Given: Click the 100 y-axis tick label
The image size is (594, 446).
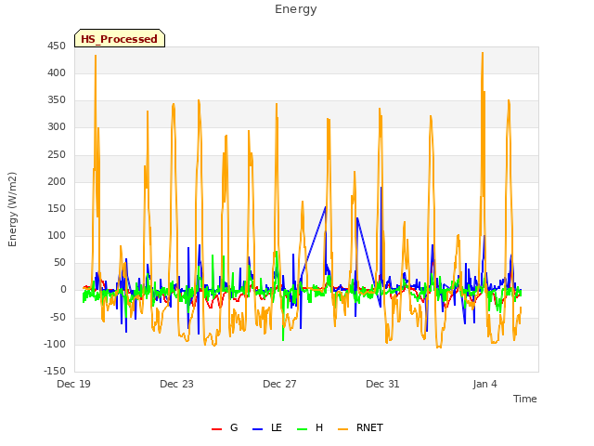Looking at the screenshot, I should [57, 235].
